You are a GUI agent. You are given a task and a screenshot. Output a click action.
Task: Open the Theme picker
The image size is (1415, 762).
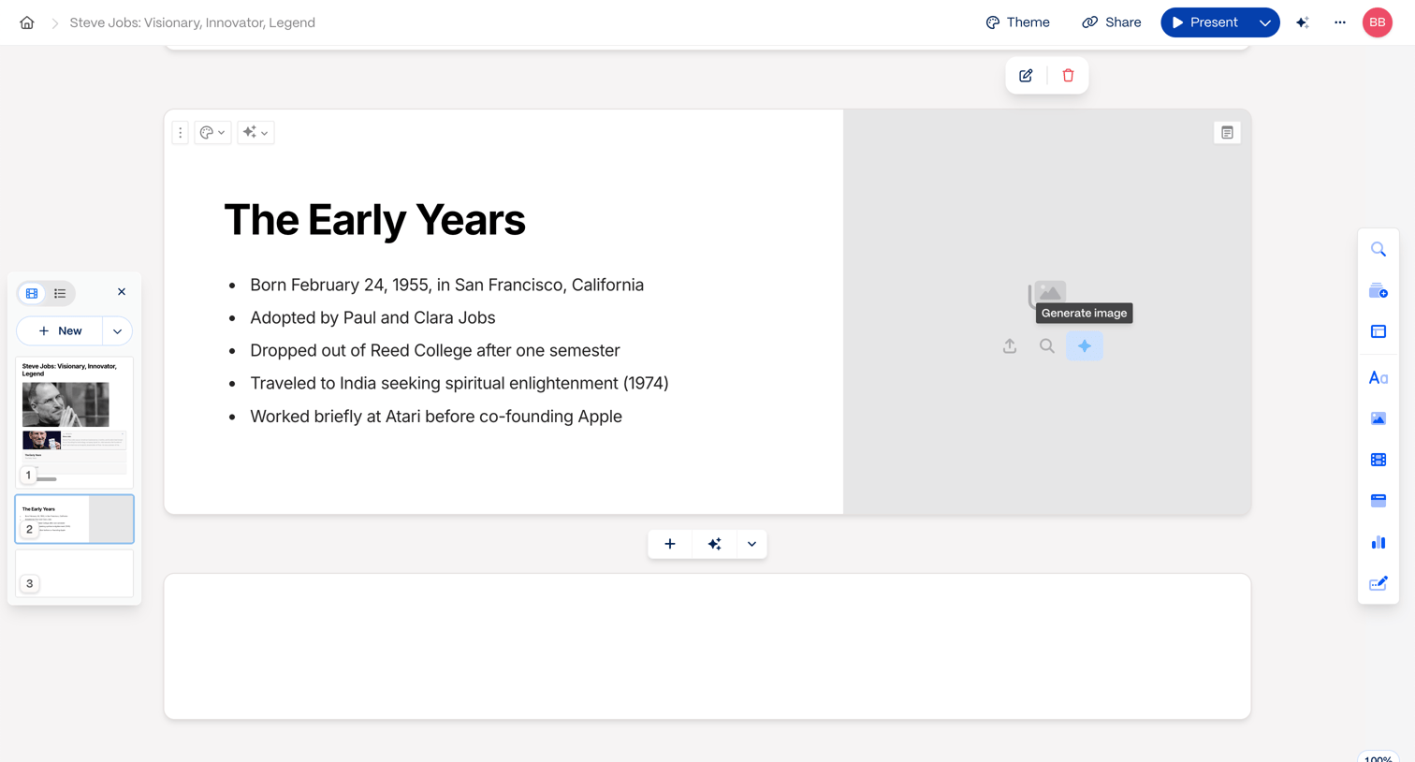point(1017,22)
